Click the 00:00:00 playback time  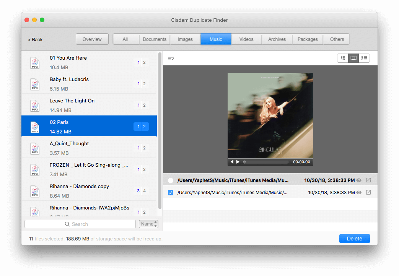click(301, 162)
